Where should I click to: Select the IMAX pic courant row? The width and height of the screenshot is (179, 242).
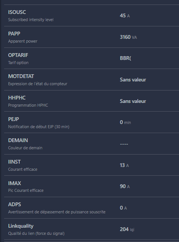91,186
